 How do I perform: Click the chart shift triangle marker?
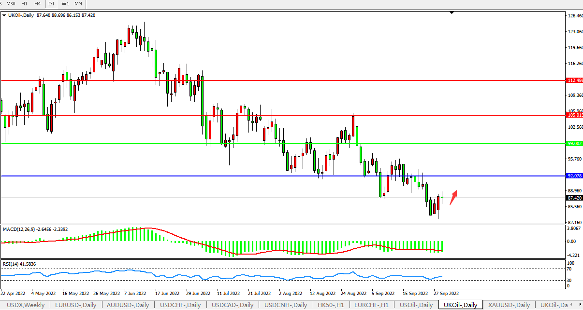(x=452, y=13)
